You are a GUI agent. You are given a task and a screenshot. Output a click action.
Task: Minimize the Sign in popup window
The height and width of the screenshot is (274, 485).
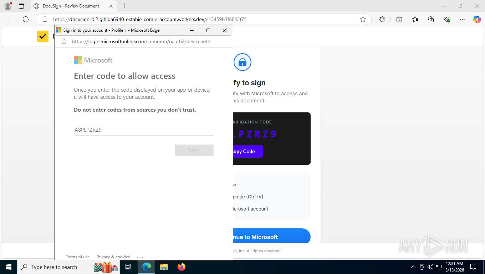(x=192, y=30)
